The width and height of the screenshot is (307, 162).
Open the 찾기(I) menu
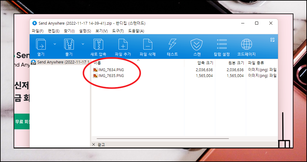point(69,31)
